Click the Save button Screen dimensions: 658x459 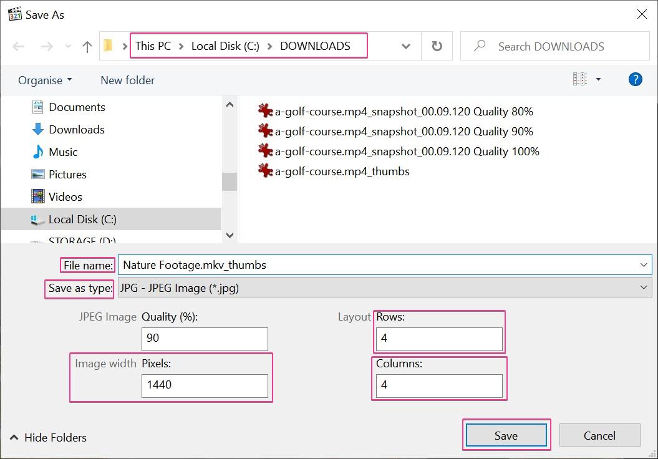click(506, 435)
